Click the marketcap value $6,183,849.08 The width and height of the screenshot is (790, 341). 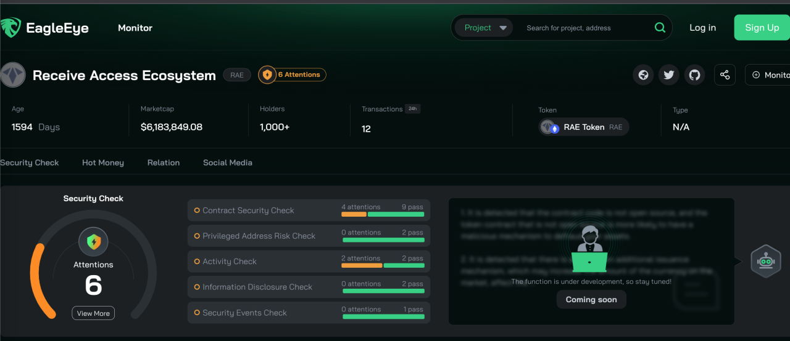(x=172, y=127)
